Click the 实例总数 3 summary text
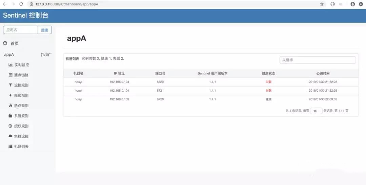 point(90,58)
